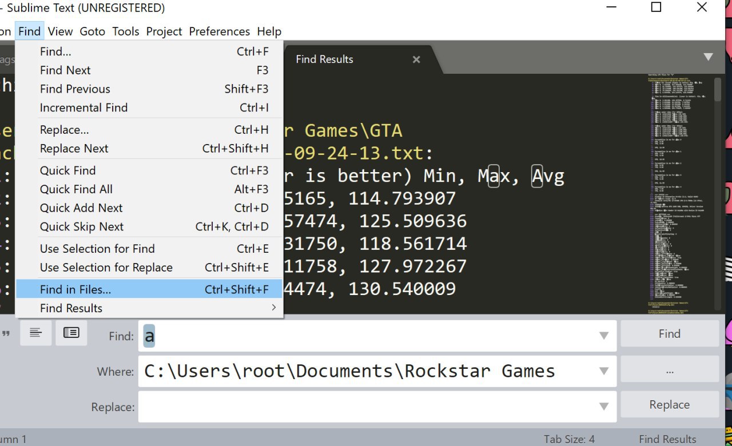Toggle the use buffer button
Viewport: 732px width, 446px height.
[71, 333]
